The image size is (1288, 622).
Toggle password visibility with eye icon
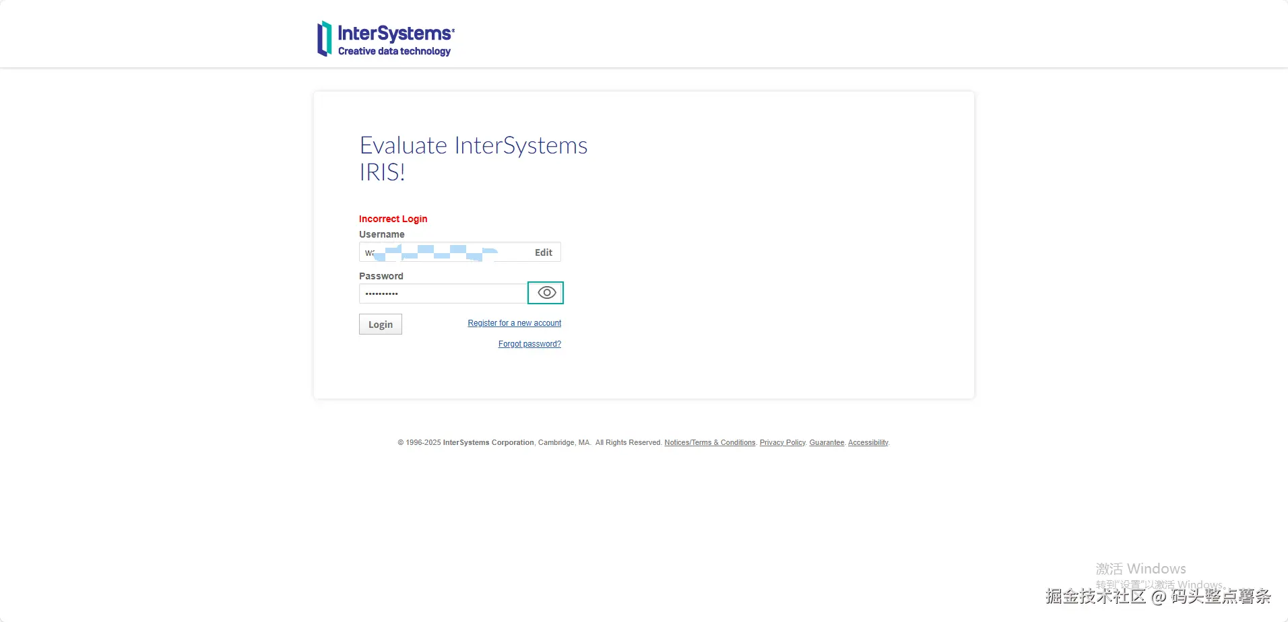click(546, 293)
